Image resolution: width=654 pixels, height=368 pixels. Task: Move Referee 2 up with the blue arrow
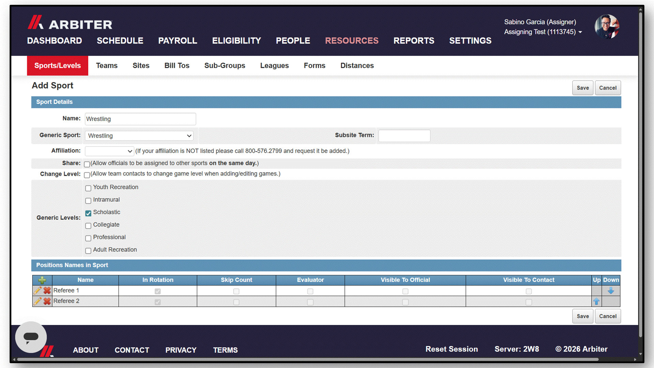click(x=596, y=301)
